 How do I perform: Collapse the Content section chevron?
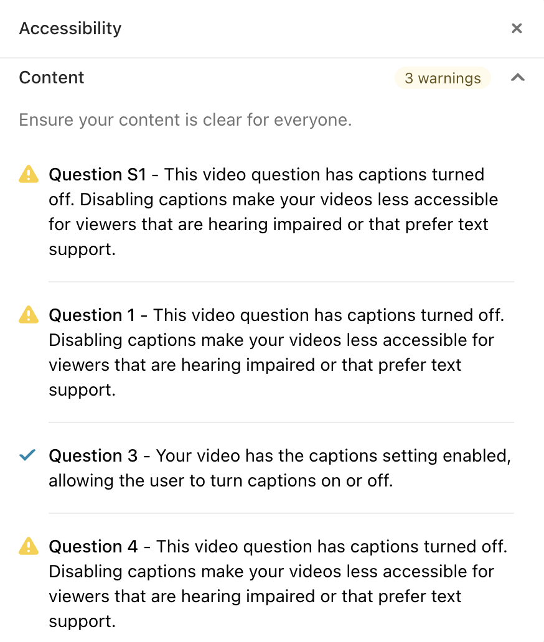point(518,77)
